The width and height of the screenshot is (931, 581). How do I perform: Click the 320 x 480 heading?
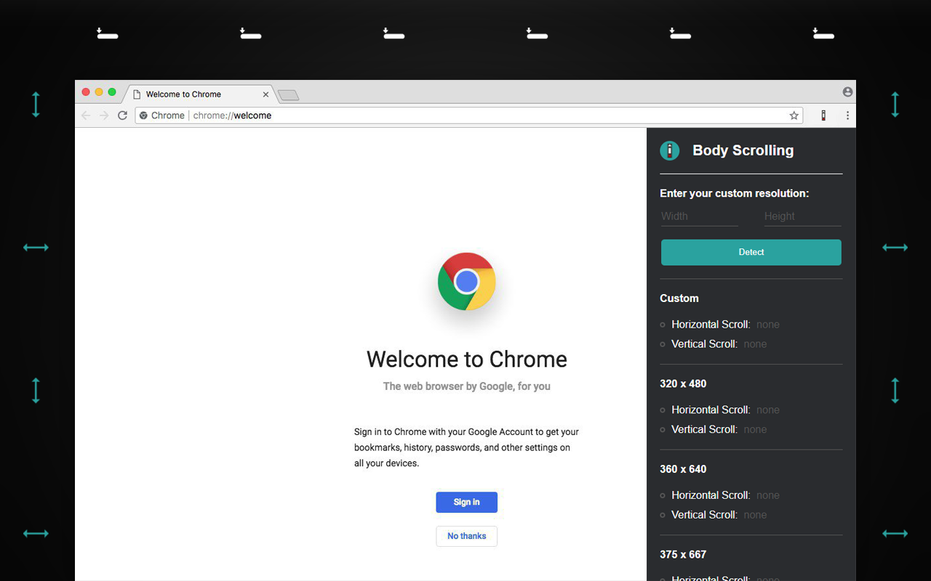pos(683,383)
